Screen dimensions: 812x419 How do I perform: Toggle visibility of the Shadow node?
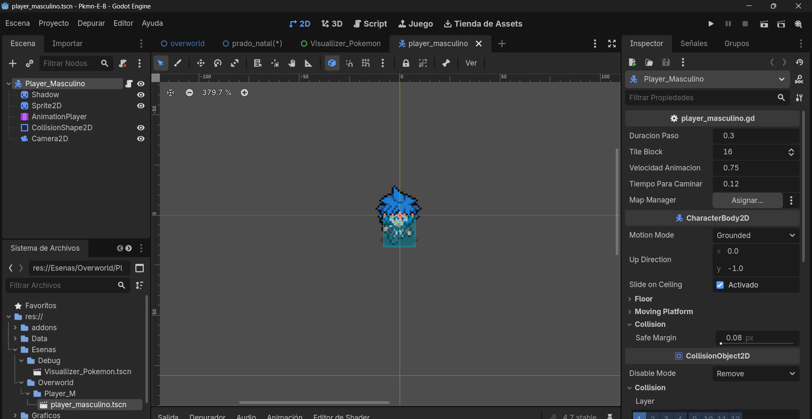pos(141,95)
